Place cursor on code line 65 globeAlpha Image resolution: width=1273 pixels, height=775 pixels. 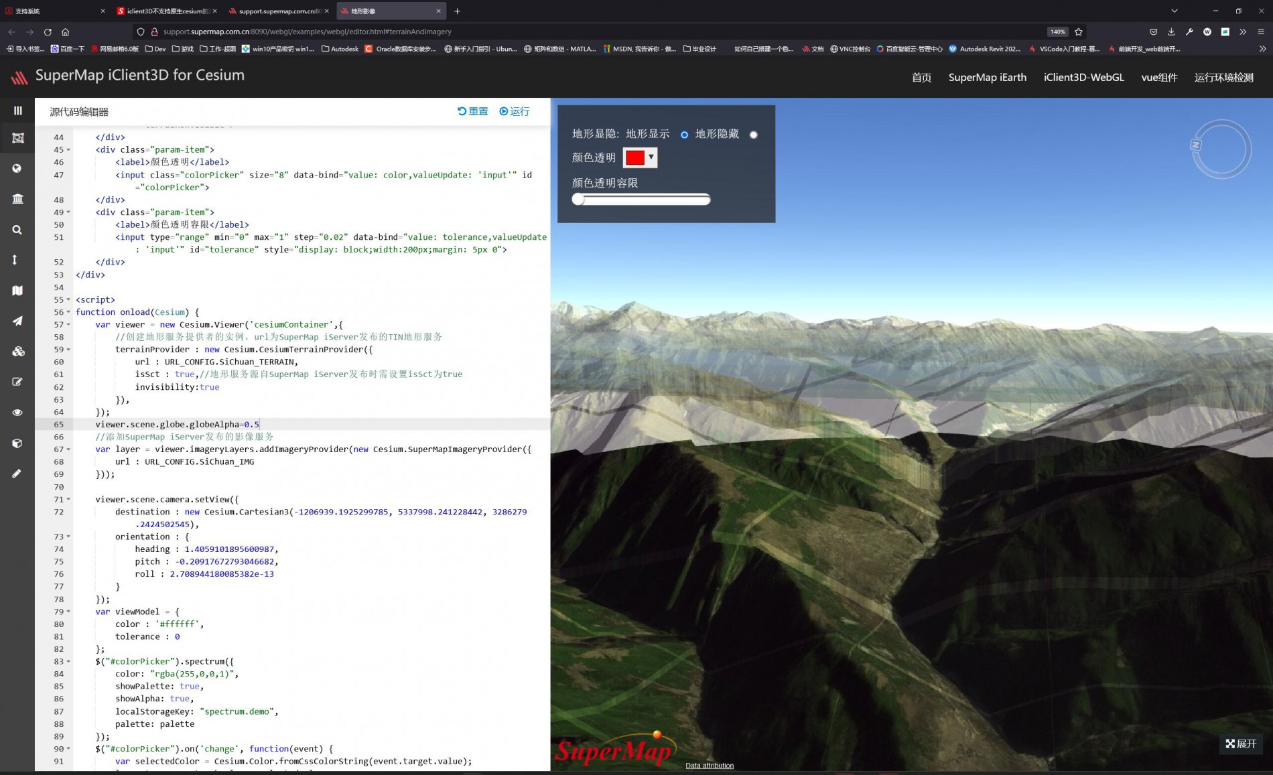[x=177, y=425]
